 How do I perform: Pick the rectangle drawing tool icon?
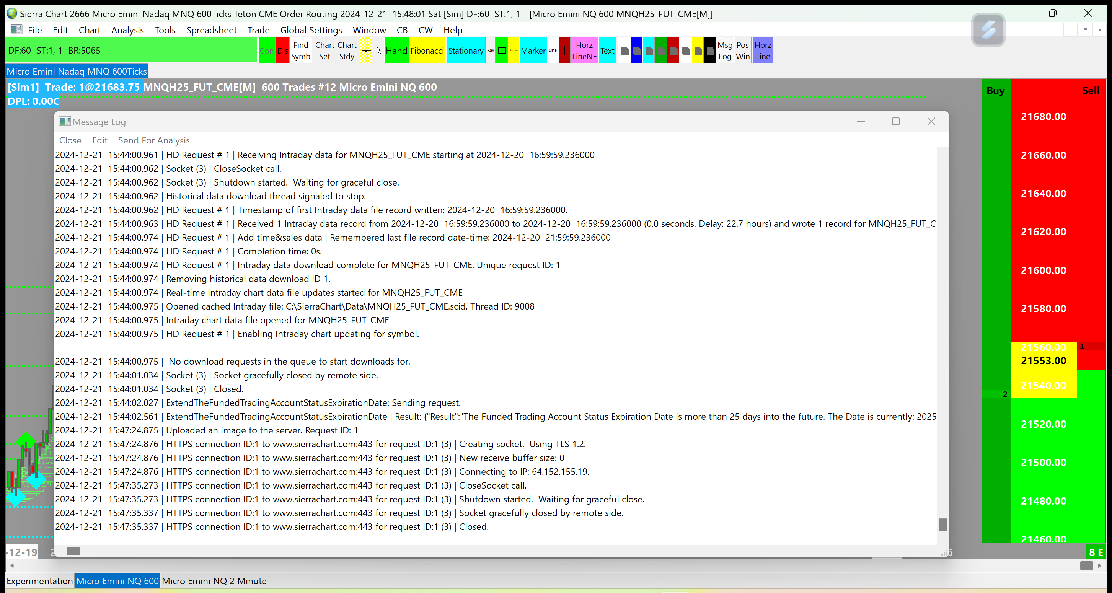pos(502,51)
